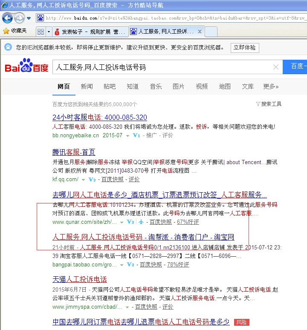Open 百度快照 for bangpai.taobao result
The image size is (307, 330).
click(151, 264)
